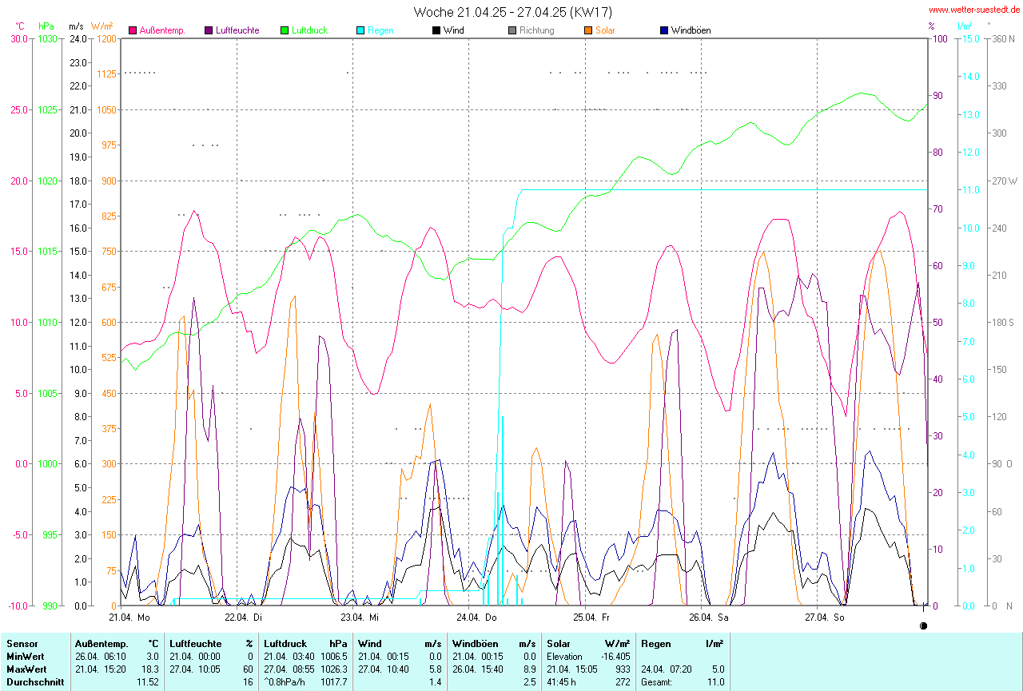The width and height of the screenshot is (1023, 691).
Task: Click the MinWert row label
Action: click(x=26, y=657)
